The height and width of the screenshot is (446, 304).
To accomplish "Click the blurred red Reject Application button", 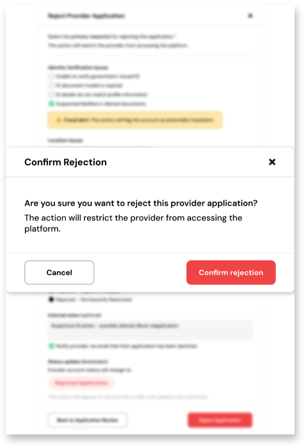I will (220, 420).
